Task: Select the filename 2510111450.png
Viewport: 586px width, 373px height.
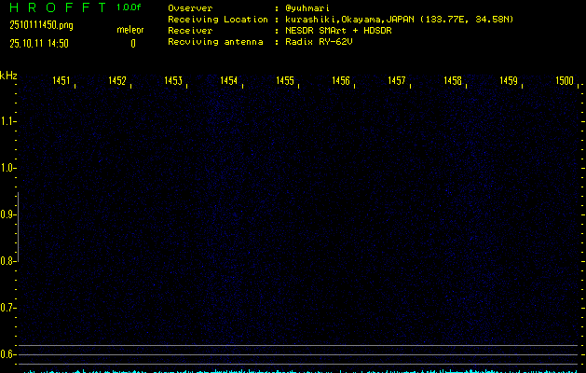Action: coord(41,25)
